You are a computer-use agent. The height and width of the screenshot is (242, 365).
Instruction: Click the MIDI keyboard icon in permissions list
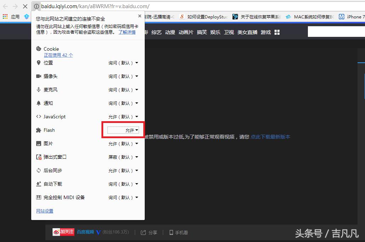click(39, 197)
